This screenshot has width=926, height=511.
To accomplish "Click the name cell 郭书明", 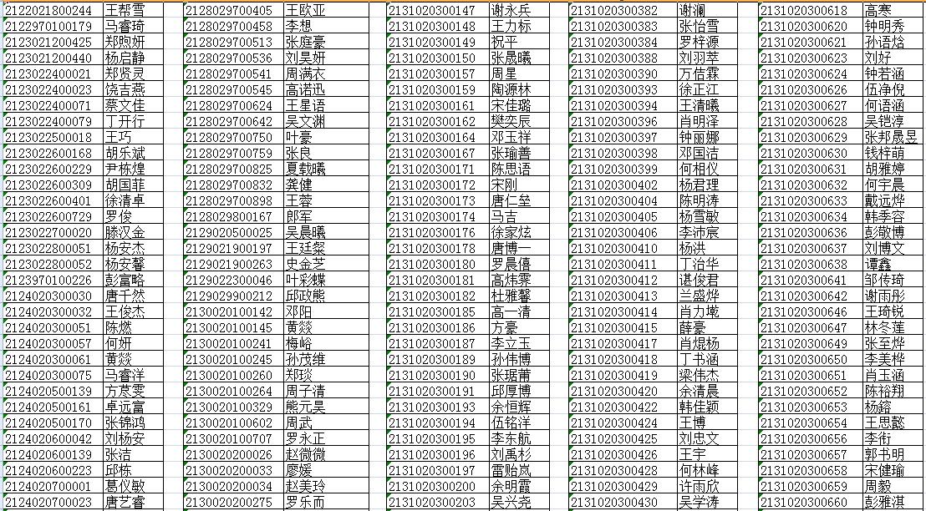I will [x=893, y=455].
